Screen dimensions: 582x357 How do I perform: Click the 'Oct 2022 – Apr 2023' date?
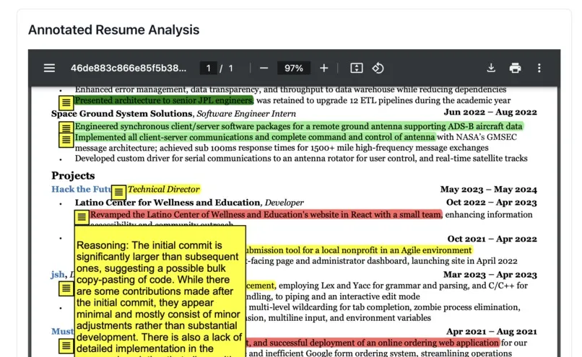(x=492, y=203)
